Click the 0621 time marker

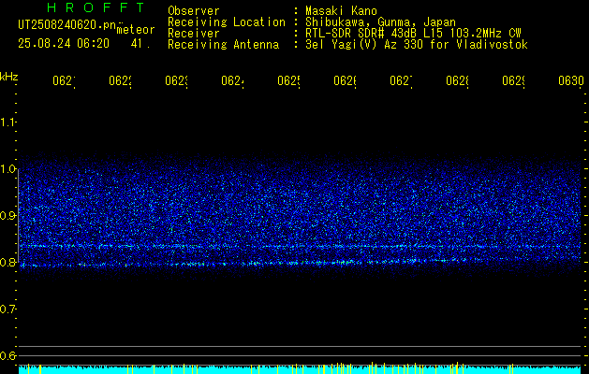pyautogui.click(x=64, y=80)
